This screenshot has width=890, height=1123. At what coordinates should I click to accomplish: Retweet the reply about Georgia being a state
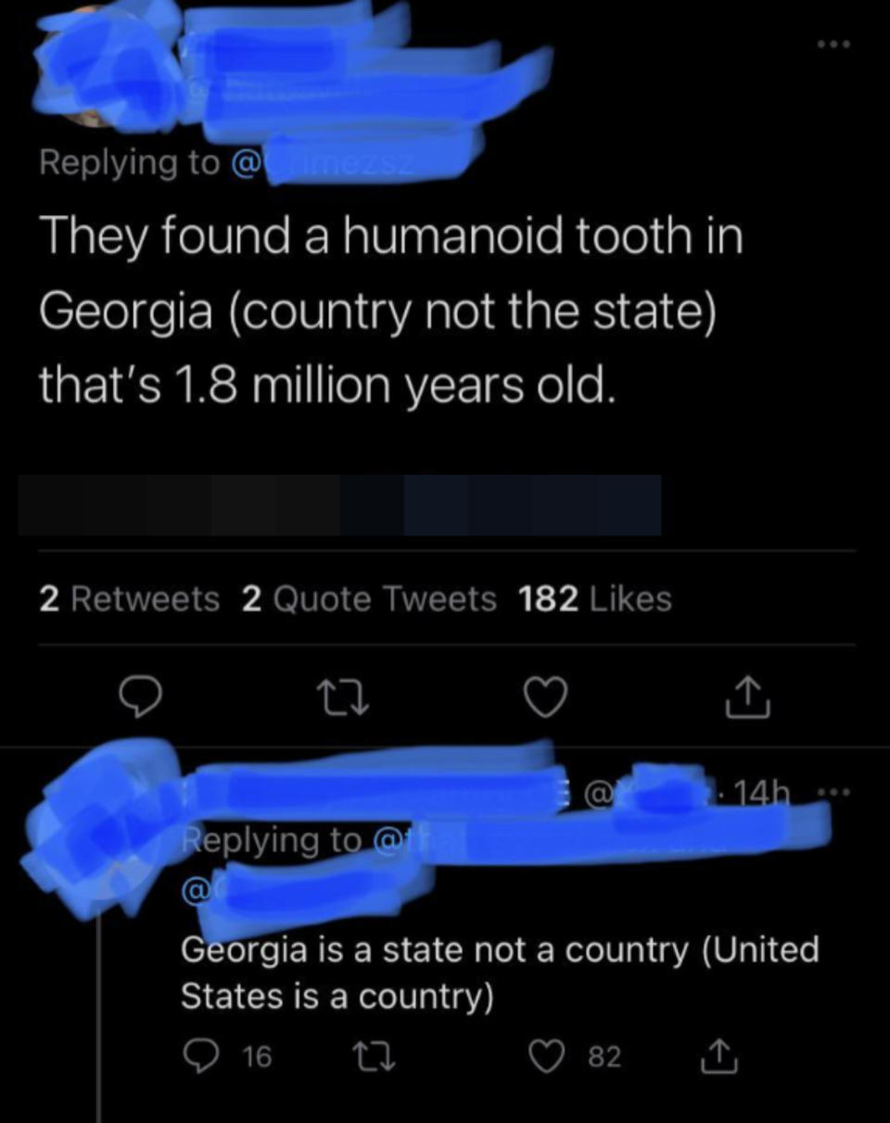pyautogui.click(x=375, y=1057)
